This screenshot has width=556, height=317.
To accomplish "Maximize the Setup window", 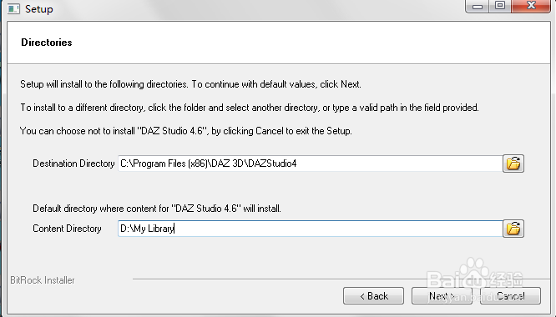I will click(x=500, y=6).
